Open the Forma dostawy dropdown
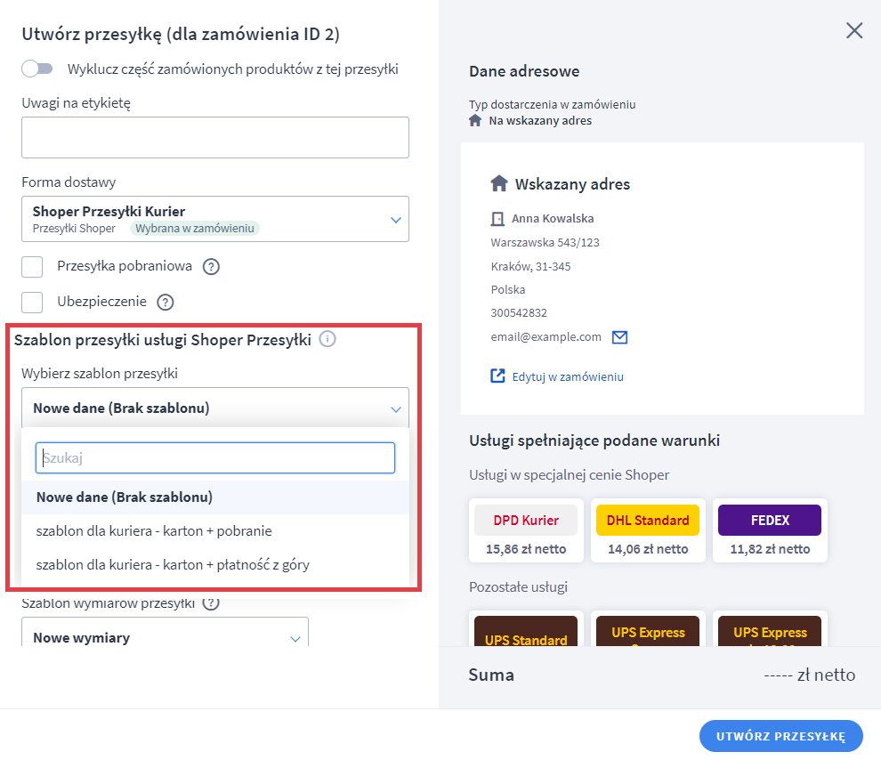 pyautogui.click(x=215, y=219)
